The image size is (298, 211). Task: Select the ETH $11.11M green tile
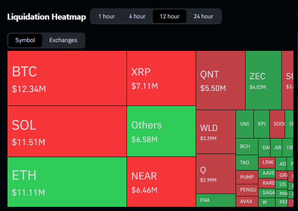click(x=67, y=182)
